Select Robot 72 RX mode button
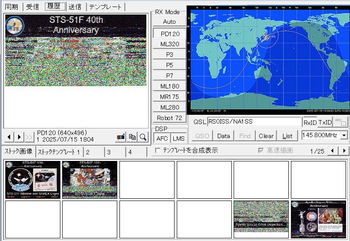Screen dimensions: 350x241 point(170,118)
